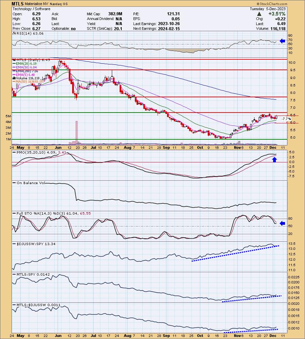Click the Low value 6.26
305x339 pixels.
pos(36,24)
